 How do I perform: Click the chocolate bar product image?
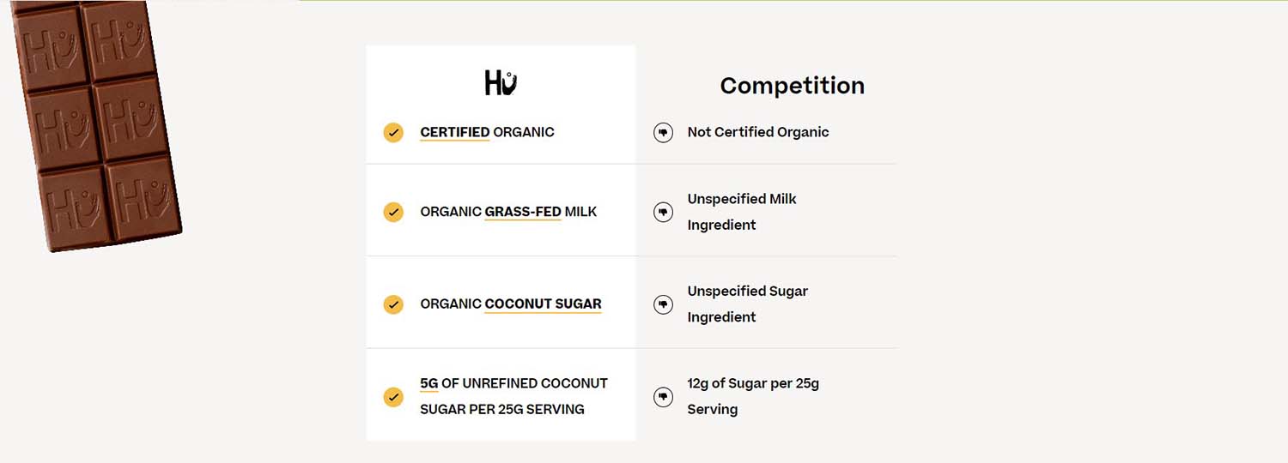pyautogui.click(x=93, y=123)
